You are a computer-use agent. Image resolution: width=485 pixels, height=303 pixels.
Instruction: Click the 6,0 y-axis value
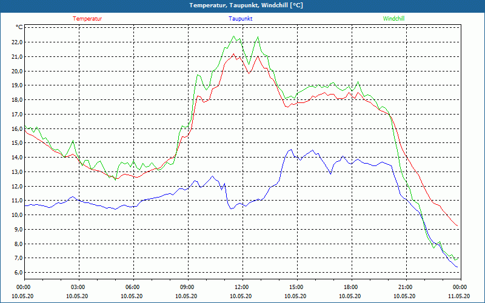[x=18, y=273]
